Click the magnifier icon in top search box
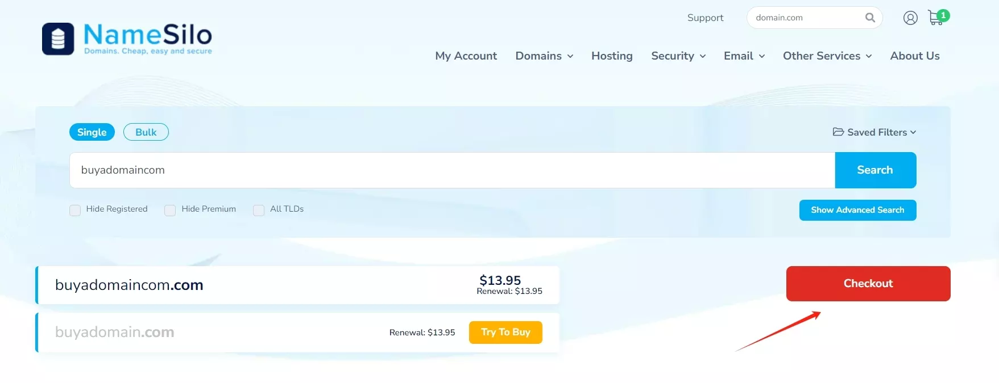The image size is (999, 383). (x=869, y=18)
